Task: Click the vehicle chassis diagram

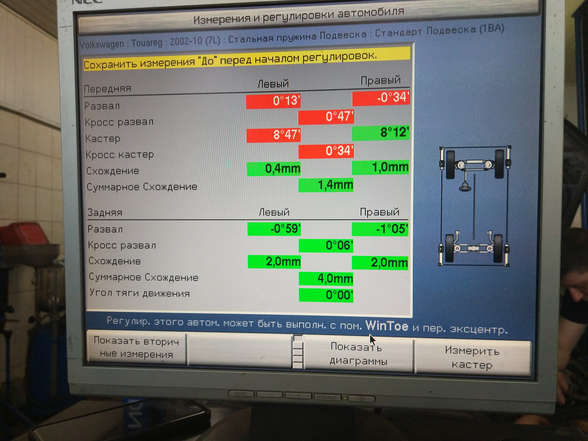Action: point(474,206)
